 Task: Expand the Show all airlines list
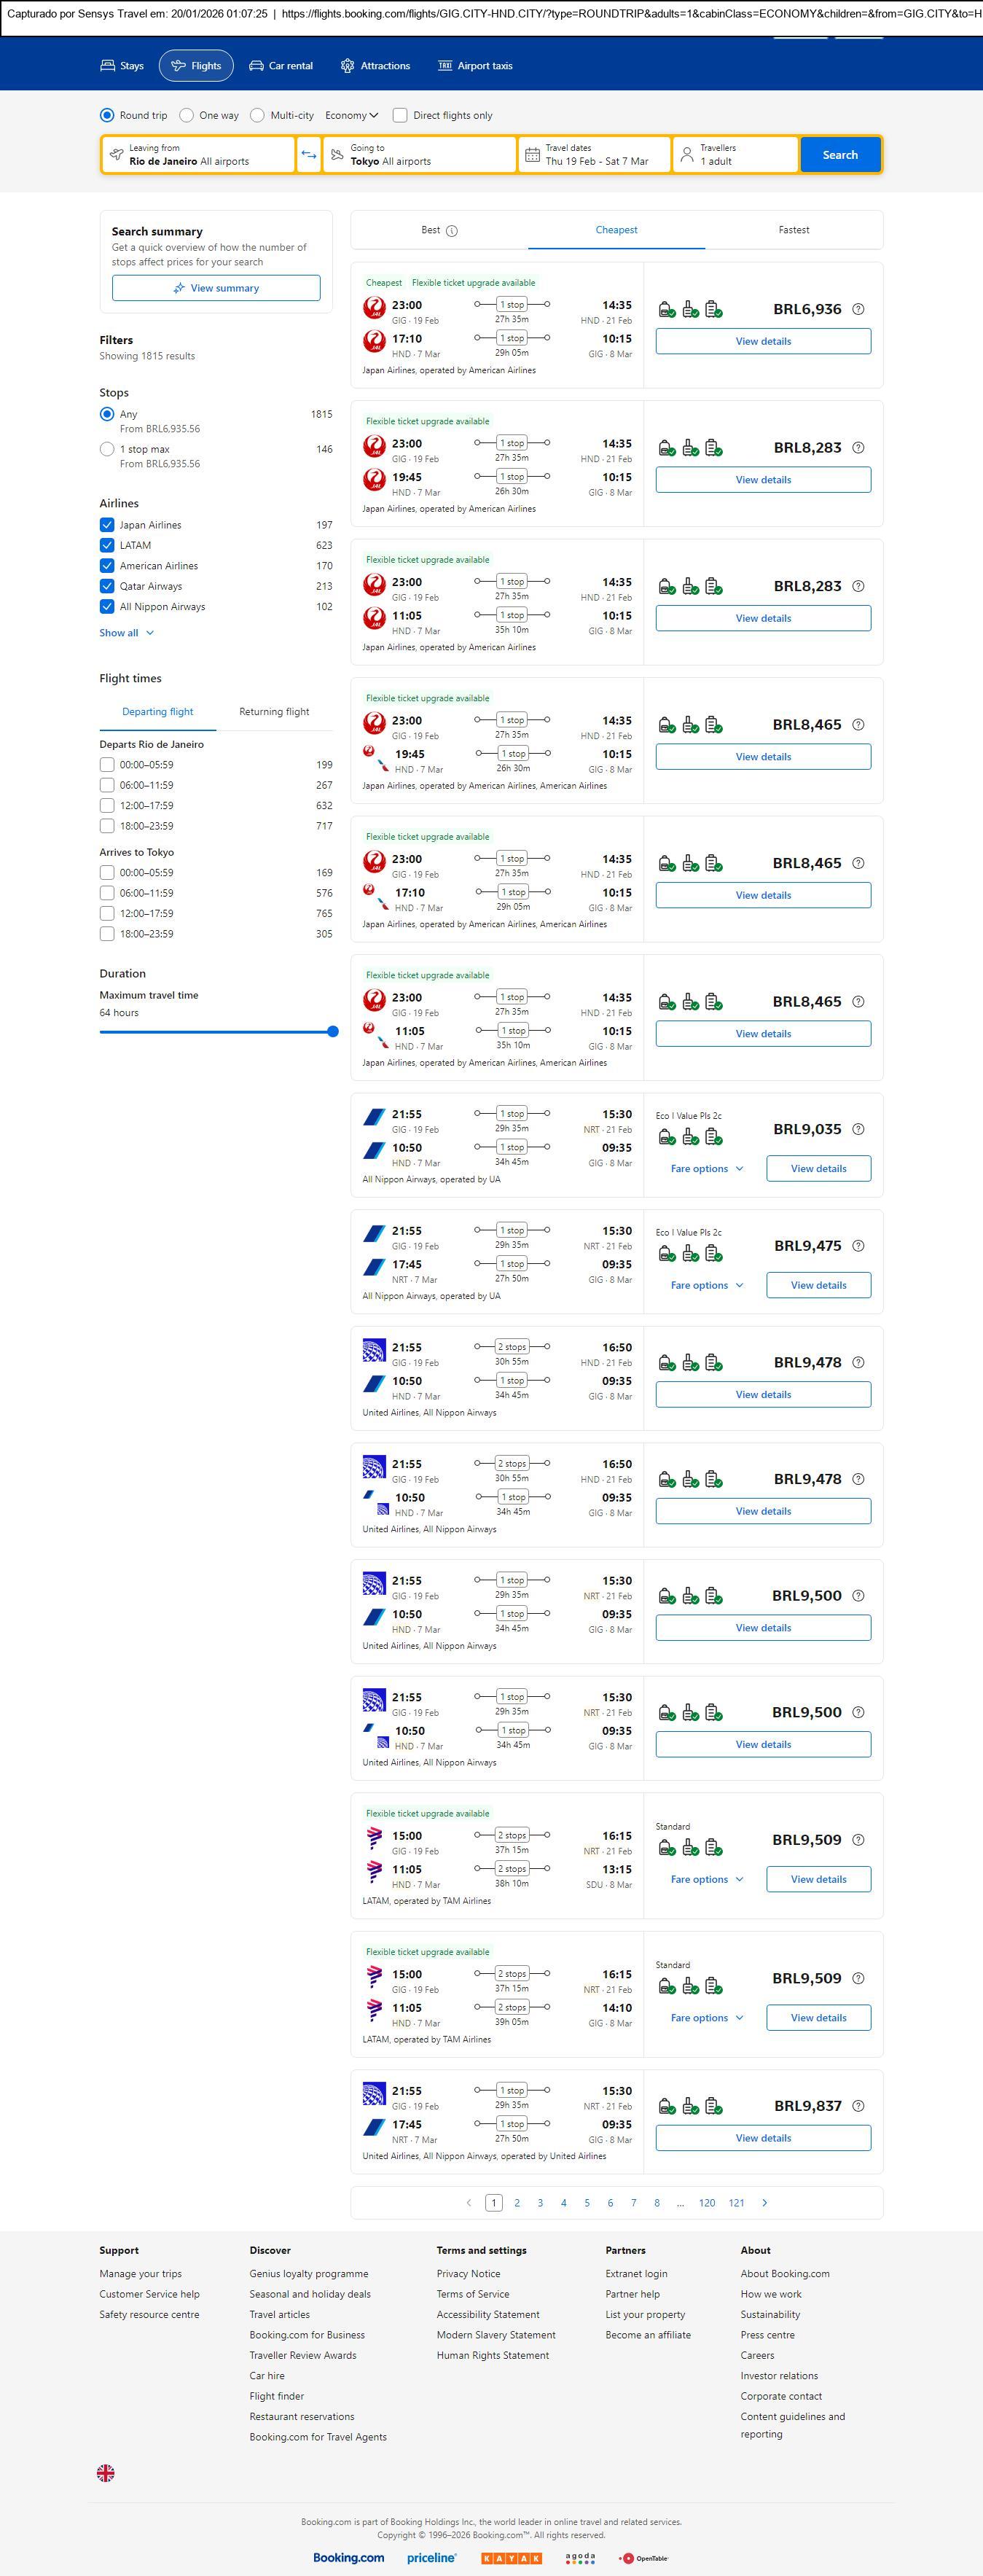(x=127, y=633)
